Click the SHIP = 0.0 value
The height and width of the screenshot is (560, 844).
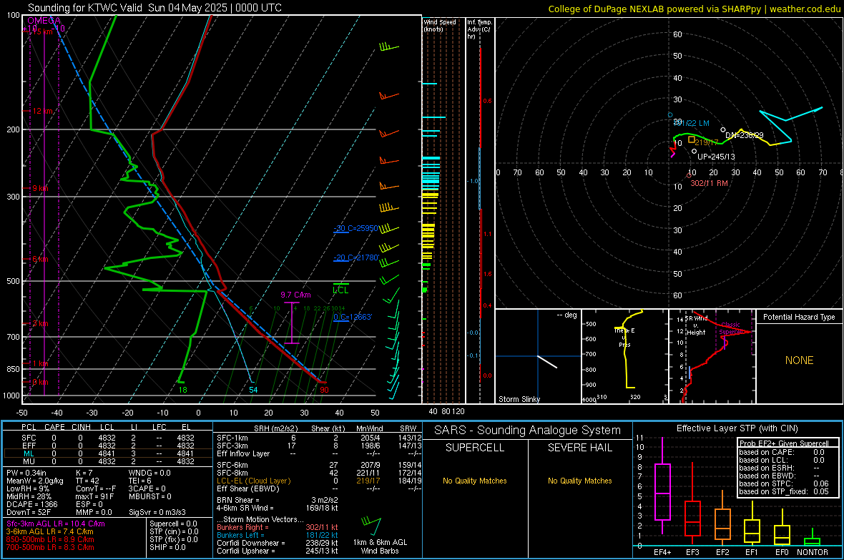(167, 547)
